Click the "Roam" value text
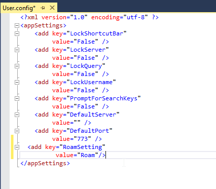216x189 pixels. [x=88, y=155]
